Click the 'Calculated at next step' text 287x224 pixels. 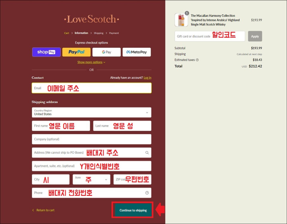click(249, 54)
